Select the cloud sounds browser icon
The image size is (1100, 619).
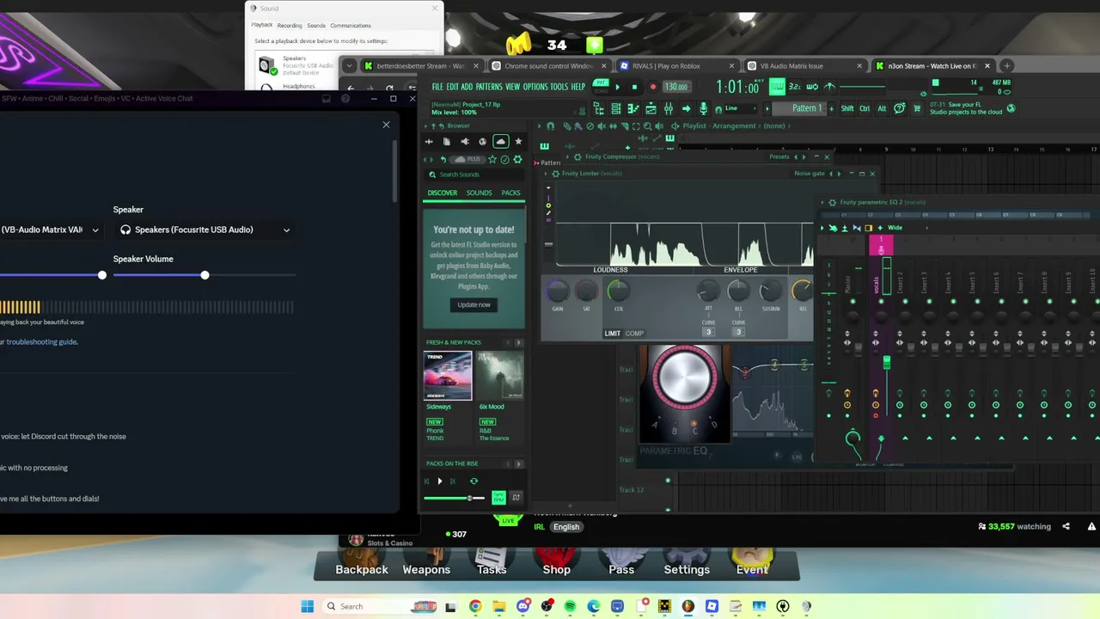(x=500, y=142)
